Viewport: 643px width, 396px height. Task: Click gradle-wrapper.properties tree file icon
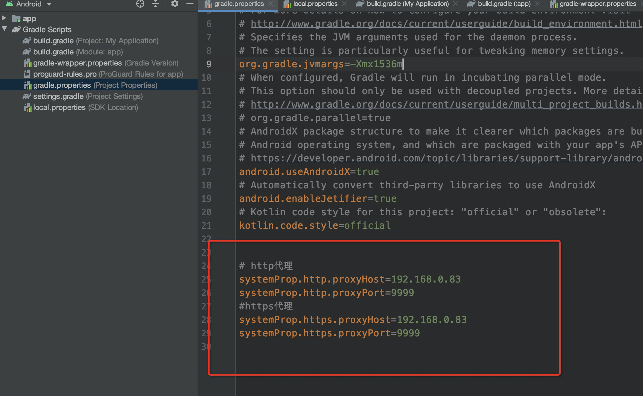[27, 63]
